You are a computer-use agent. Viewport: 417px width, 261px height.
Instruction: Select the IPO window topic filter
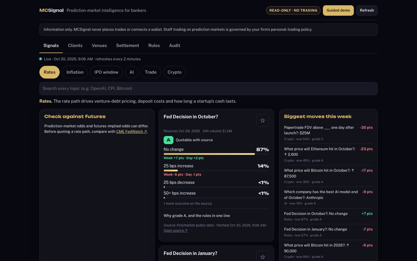coord(106,72)
